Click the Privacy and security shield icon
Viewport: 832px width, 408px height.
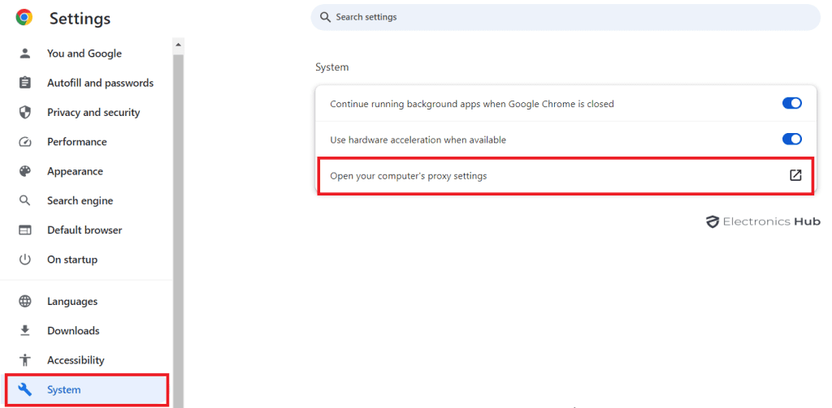pyautogui.click(x=25, y=112)
